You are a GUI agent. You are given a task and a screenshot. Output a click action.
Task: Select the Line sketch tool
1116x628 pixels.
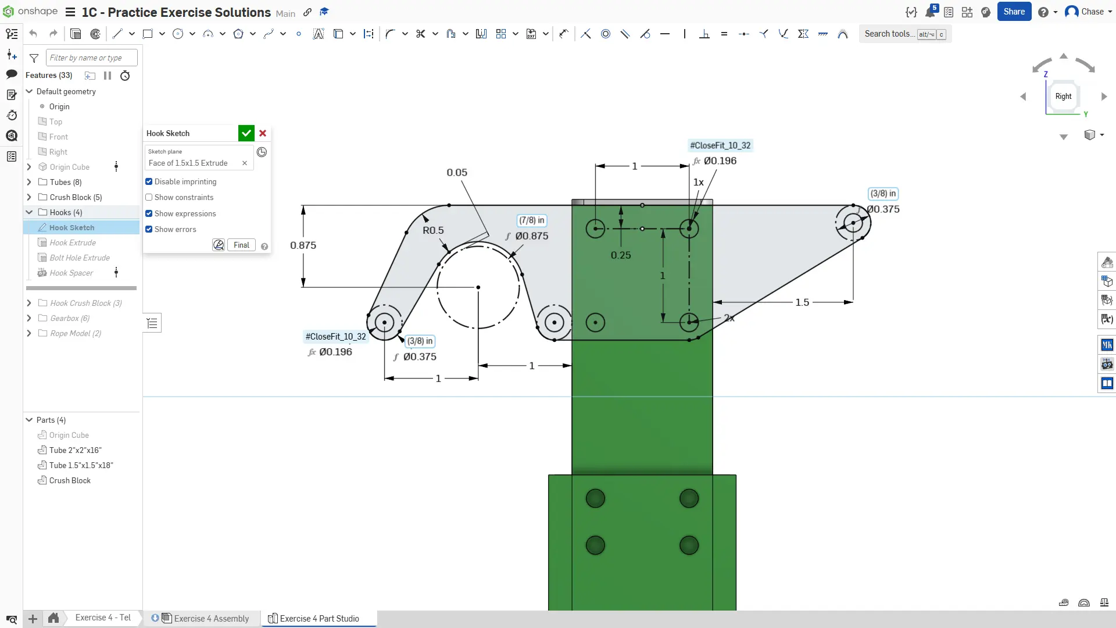tap(117, 34)
